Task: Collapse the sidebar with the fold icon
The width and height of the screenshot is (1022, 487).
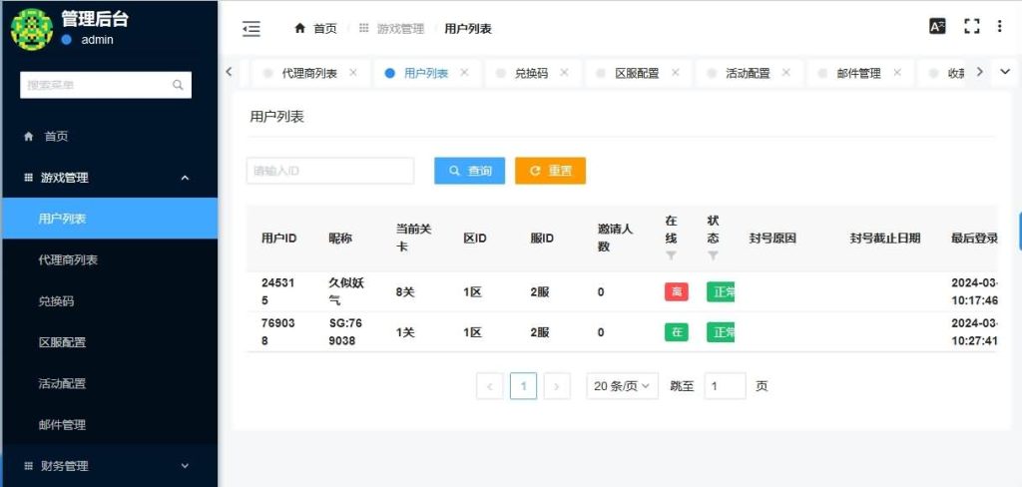Action: (251, 29)
